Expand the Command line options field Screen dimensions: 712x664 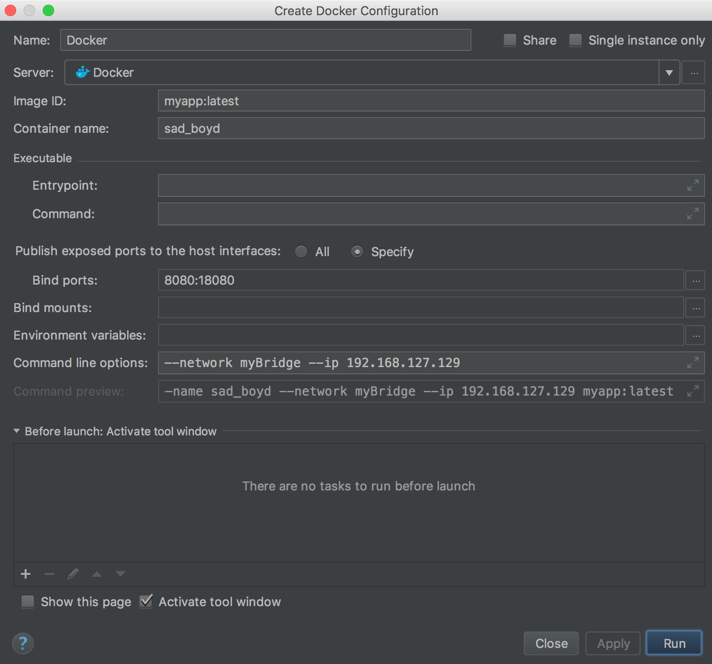pos(693,363)
